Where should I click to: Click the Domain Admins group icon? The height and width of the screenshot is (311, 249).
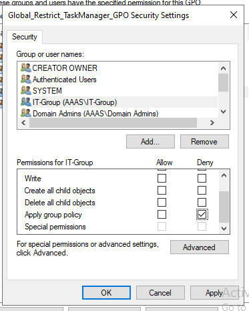[x=26, y=113]
